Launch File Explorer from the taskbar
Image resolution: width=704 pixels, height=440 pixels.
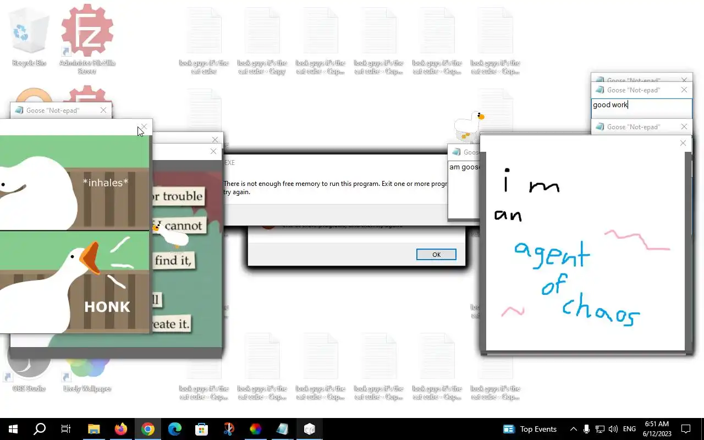coord(94,429)
